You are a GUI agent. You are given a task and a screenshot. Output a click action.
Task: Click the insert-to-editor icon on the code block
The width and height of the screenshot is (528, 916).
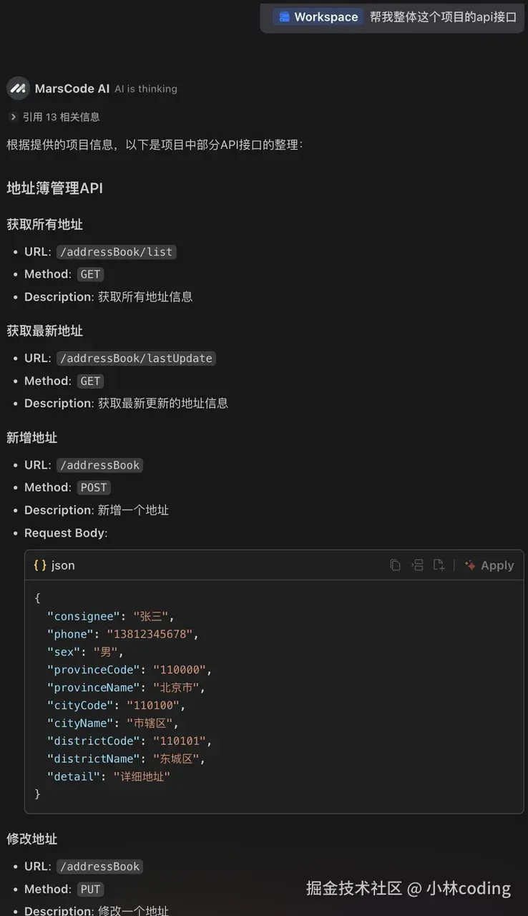(418, 565)
